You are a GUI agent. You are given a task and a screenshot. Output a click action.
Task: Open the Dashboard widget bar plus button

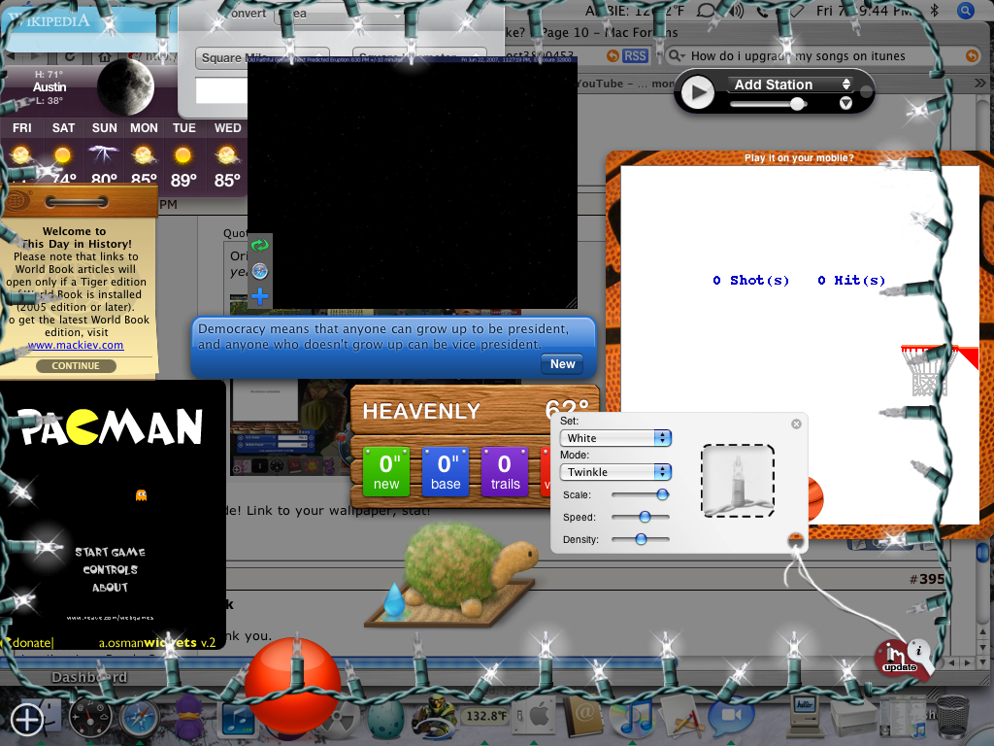(x=26, y=720)
